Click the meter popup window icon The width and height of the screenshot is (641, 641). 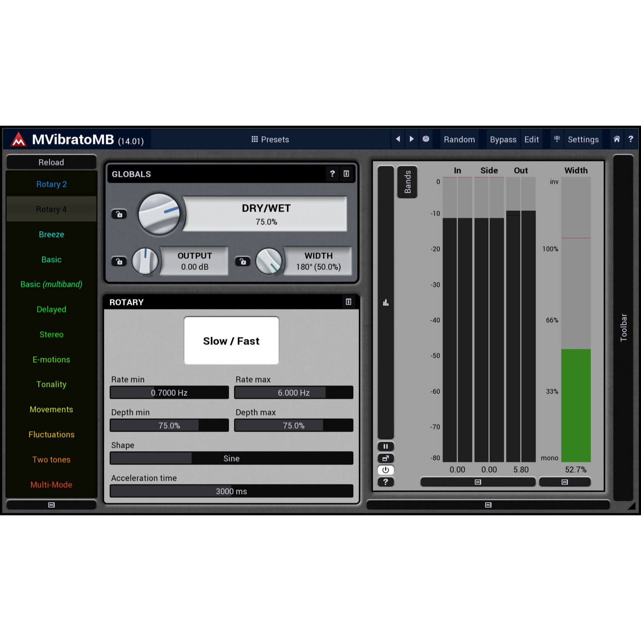coord(386,458)
